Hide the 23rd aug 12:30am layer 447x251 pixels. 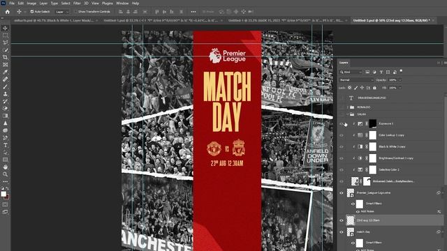pos(342,220)
